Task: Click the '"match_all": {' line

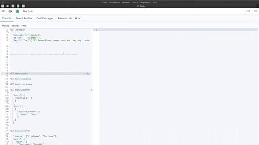Action: 23,98
